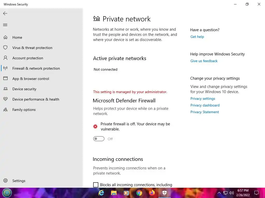Open the Privacy Statement link
Viewport: 265px width, 198px height.
tap(204, 112)
